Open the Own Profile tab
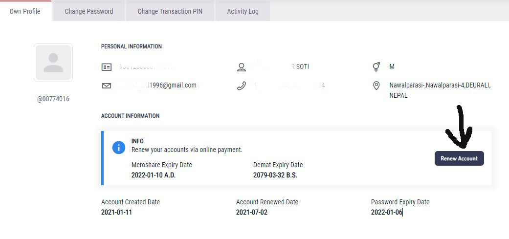The width and height of the screenshot is (509, 239). tap(25, 11)
